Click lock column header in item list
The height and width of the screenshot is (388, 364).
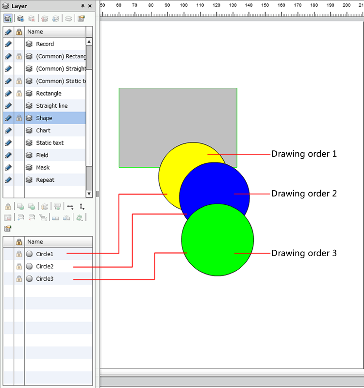point(19,242)
